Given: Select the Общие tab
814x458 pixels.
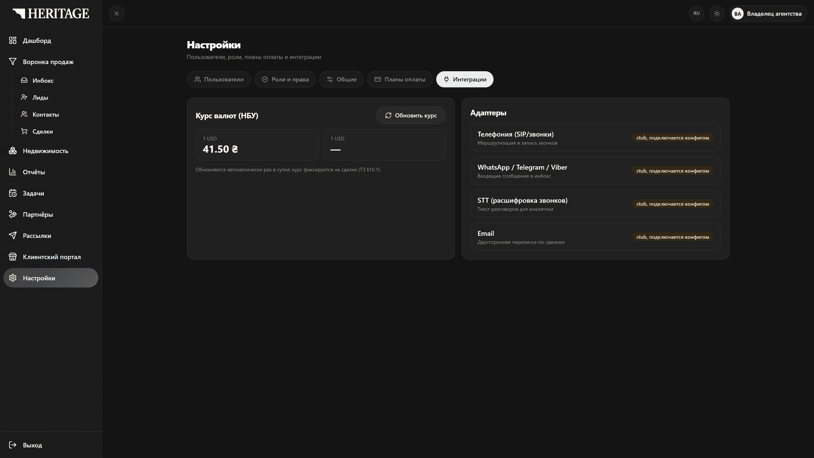Looking at the screenshot, I should 341,79.
